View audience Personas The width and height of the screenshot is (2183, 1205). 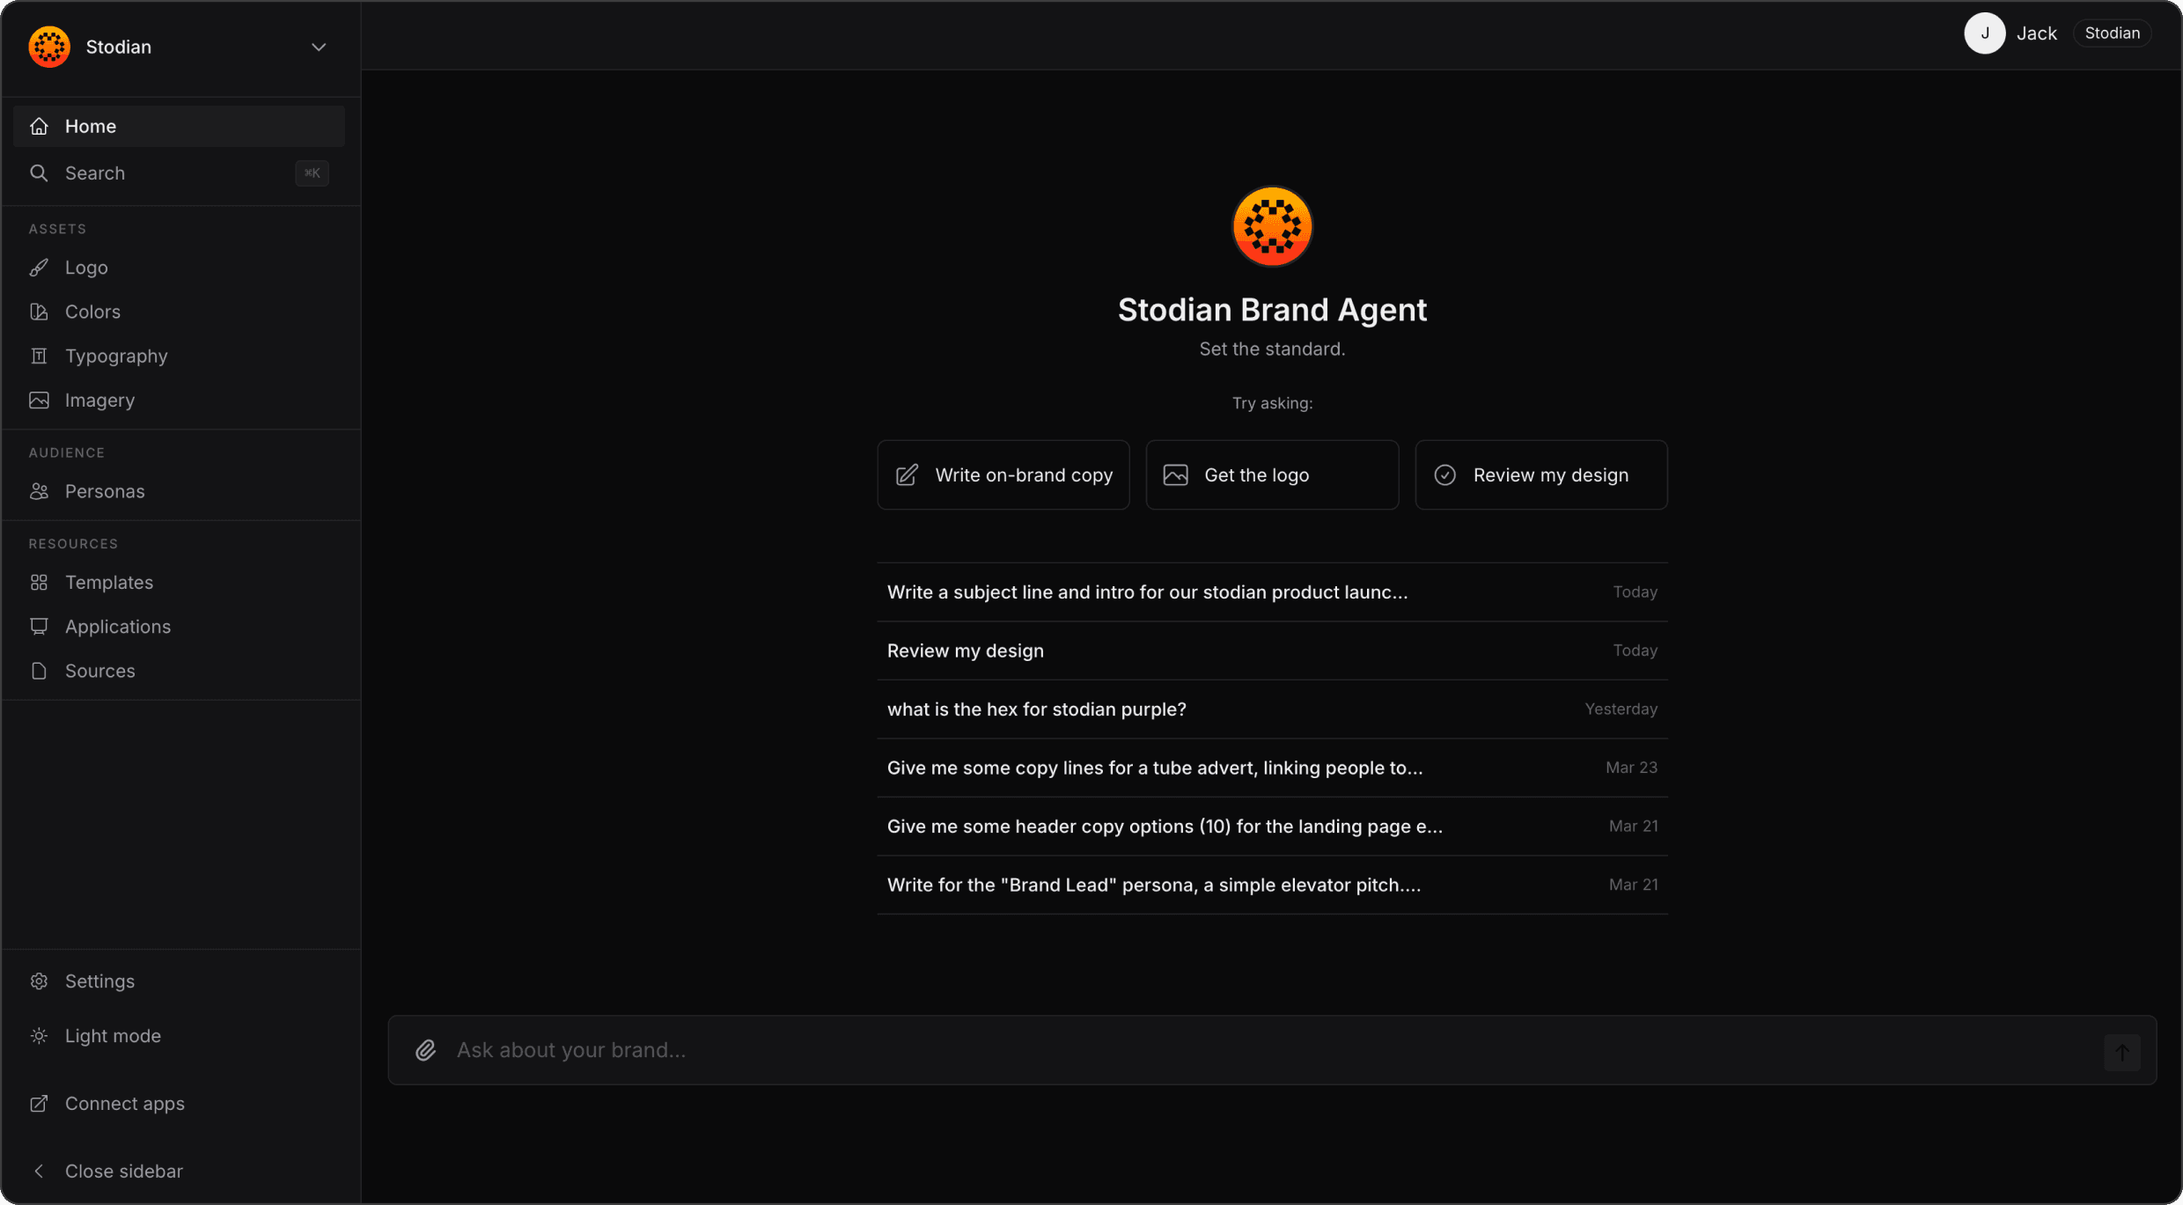(105, 491)
